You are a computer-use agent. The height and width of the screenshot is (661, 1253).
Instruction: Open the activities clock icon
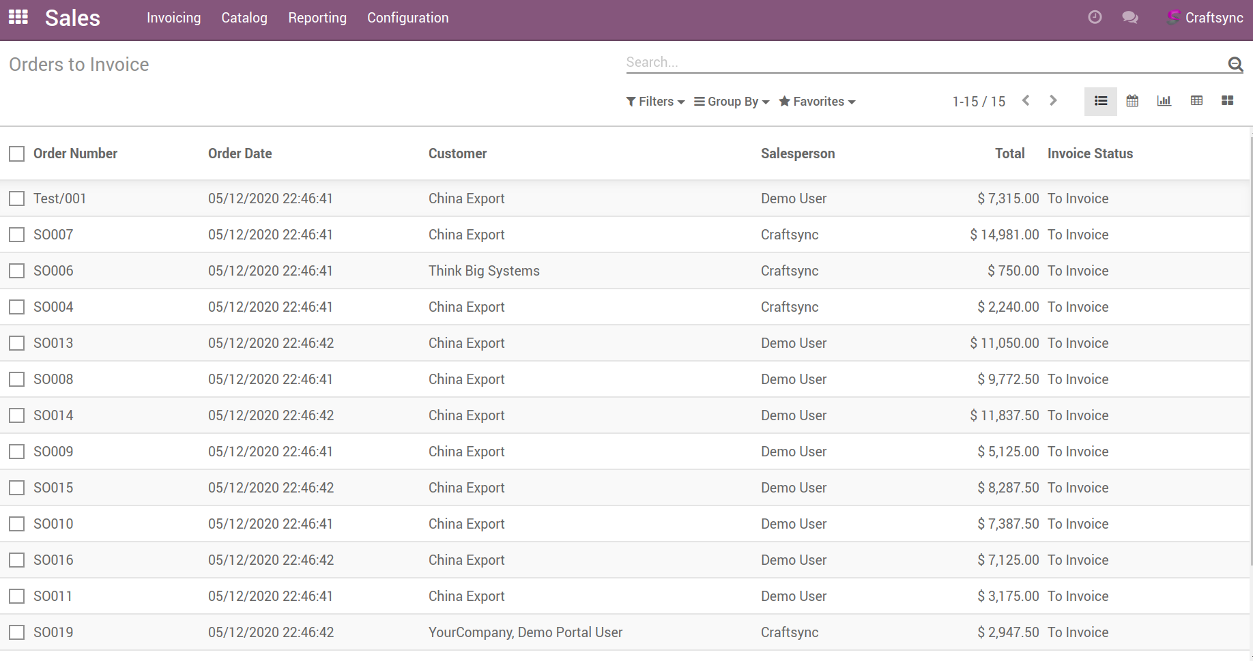click(x=1095, y=18)
